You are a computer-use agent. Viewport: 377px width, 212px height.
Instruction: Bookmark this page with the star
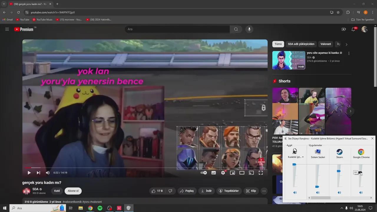pos(338,12)
